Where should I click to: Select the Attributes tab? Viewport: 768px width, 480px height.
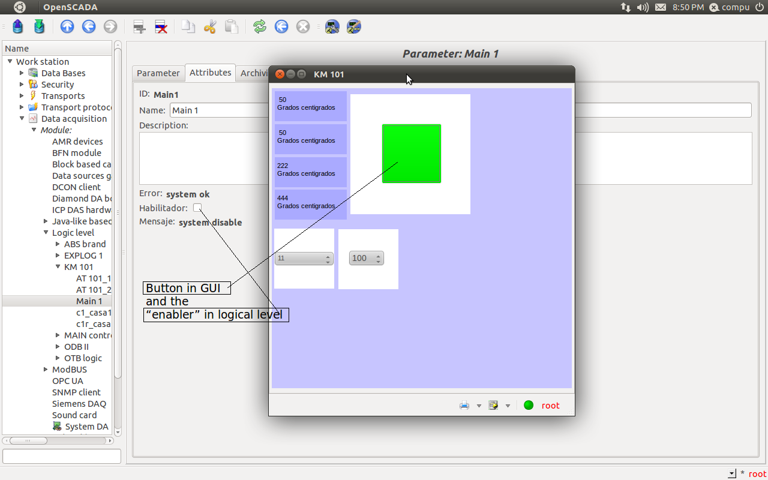(210, 73)
